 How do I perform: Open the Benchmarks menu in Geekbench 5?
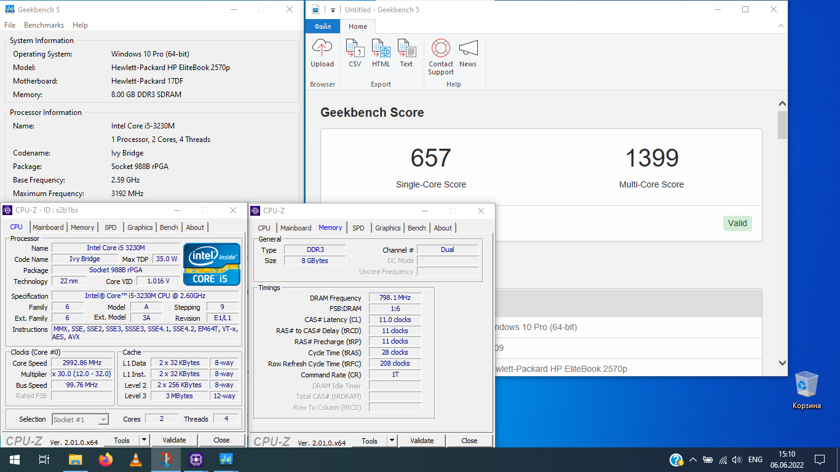44,25
